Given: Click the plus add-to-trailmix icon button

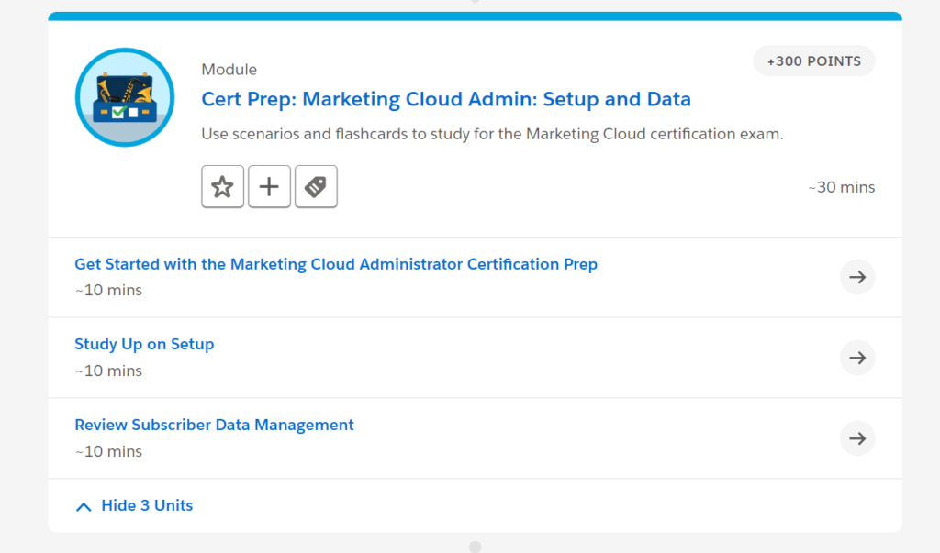Looking at the screenshot, I should 269,186.
